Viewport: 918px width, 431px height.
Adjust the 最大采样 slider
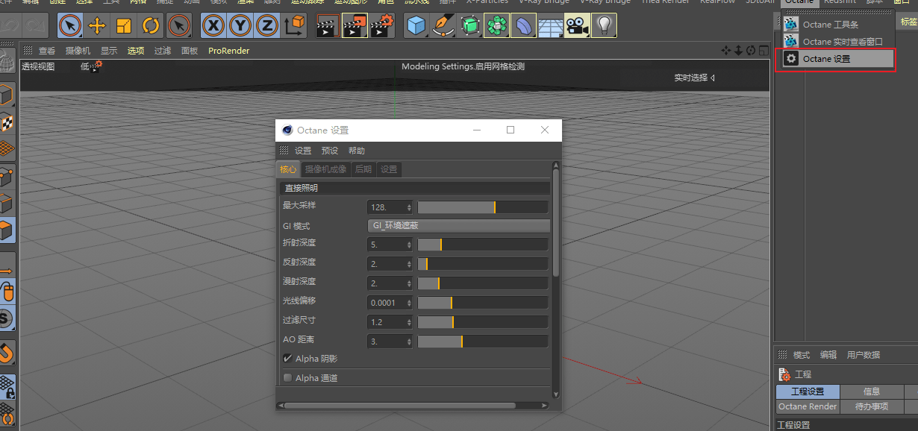[x=482, y=207]
